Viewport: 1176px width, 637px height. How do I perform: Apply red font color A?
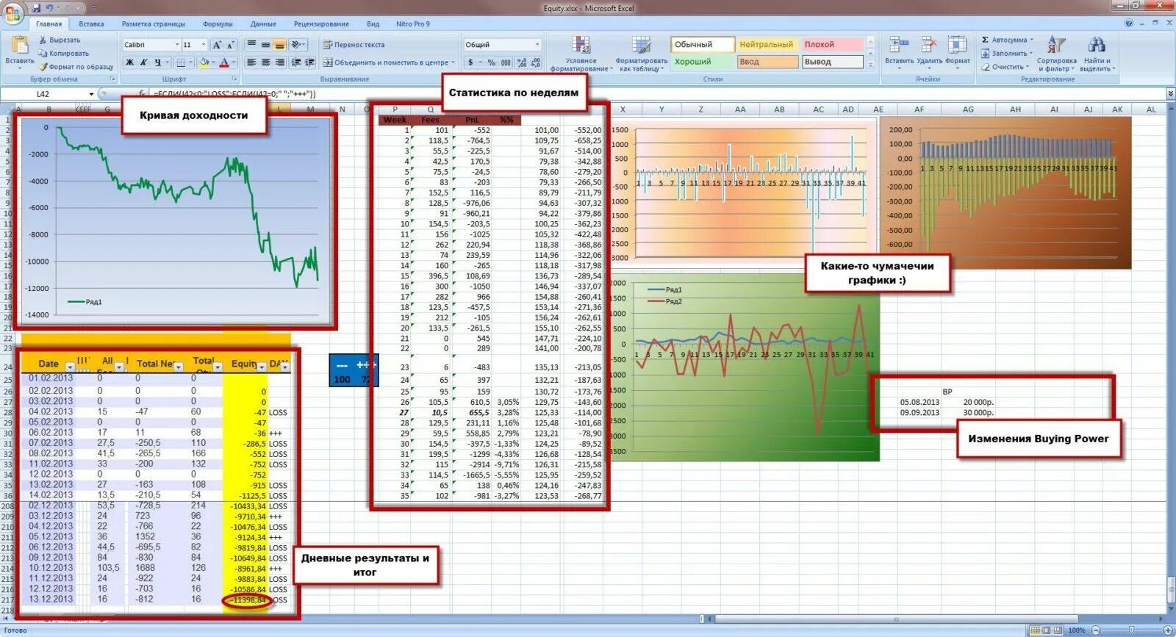(x=224, y=62)
